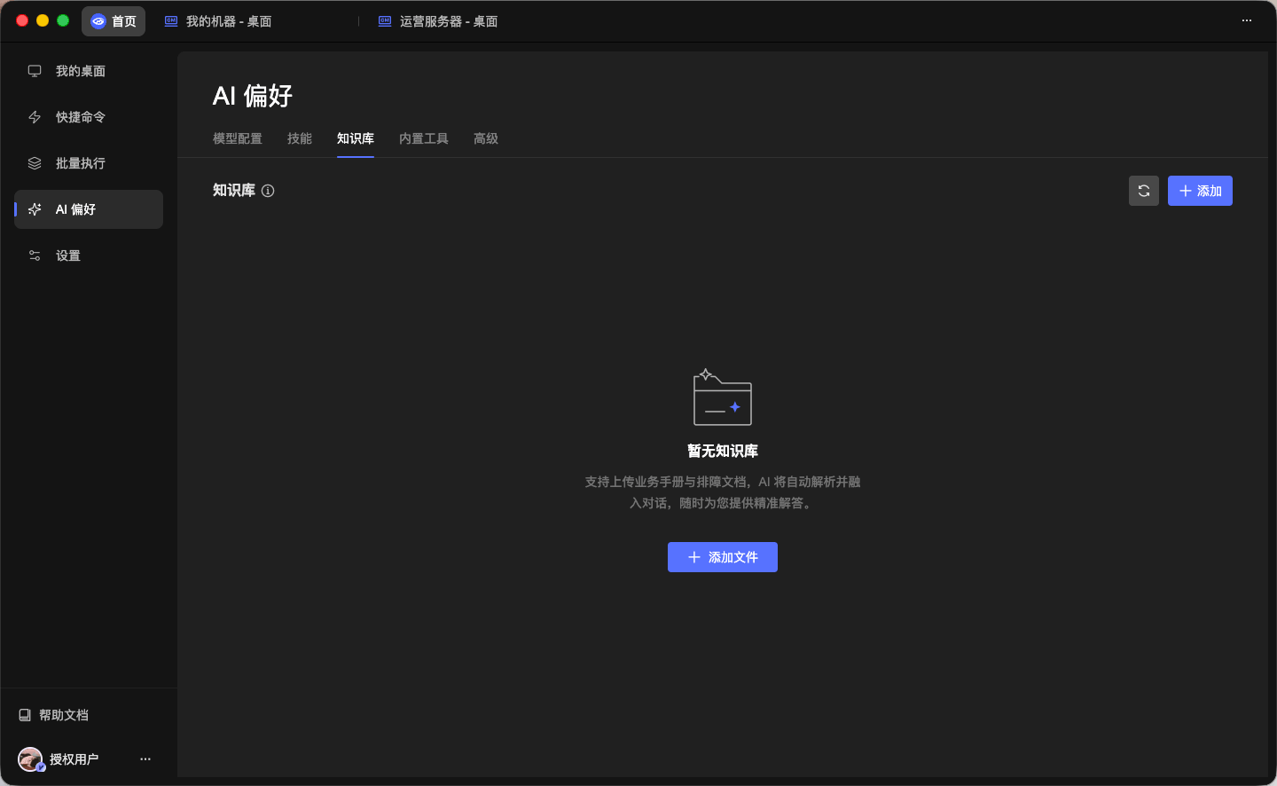Click the 授权用户 name label
Screen dimensions: 1277x786
pyautogui.click(x=74, y=759)
